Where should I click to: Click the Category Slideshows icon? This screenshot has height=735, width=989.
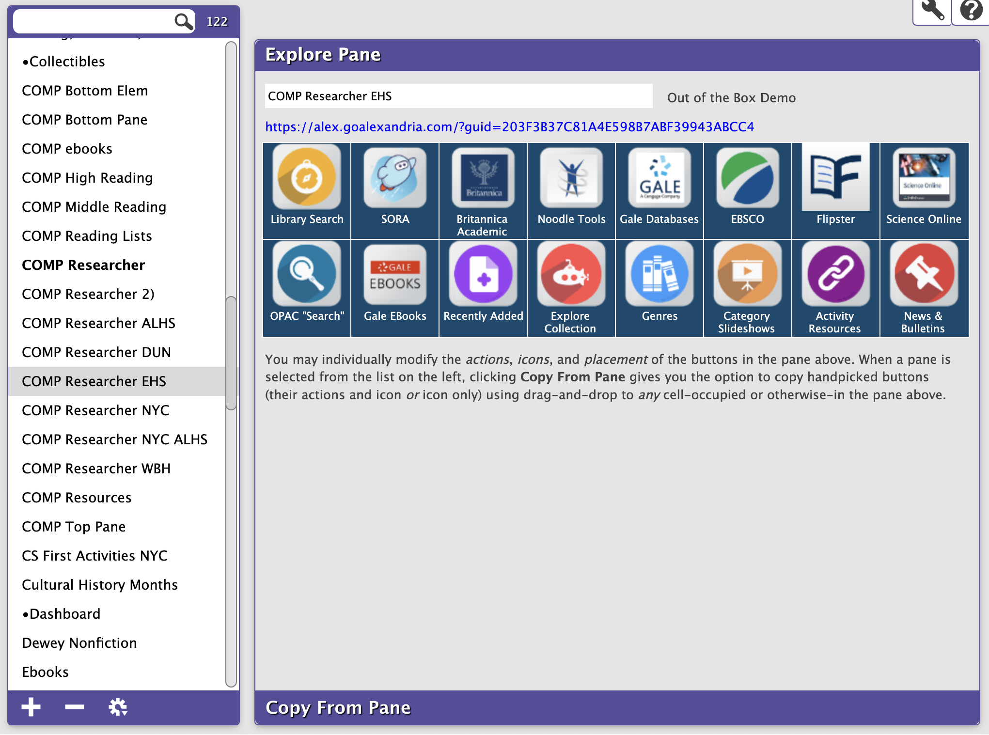tap(748, 274)
